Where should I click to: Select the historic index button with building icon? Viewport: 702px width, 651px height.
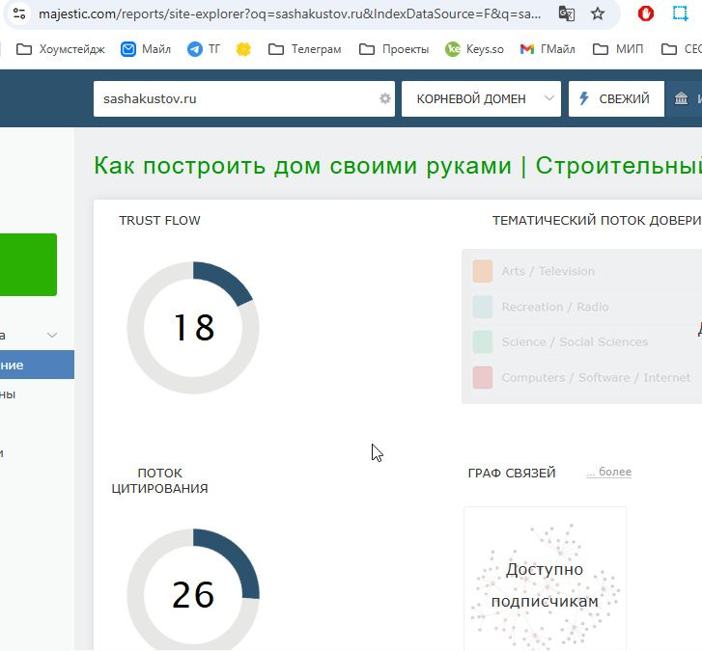click(x=685, y=98)
